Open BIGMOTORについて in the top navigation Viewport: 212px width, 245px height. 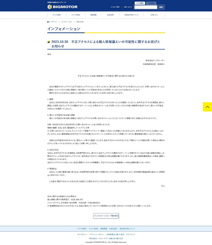[x=132, y=15]
